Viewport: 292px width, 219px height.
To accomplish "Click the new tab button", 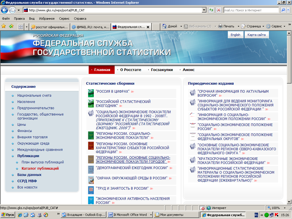I will click(x=156, y=27).
